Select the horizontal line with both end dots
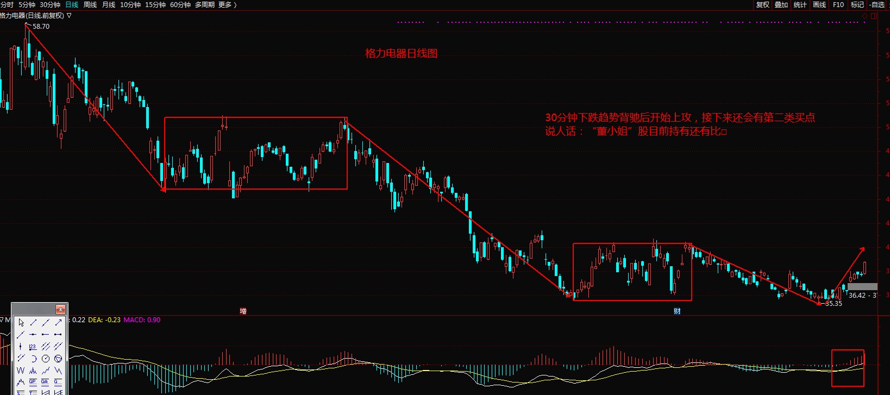The height and width of the screenshot is (395, 890). pos(58,335)
